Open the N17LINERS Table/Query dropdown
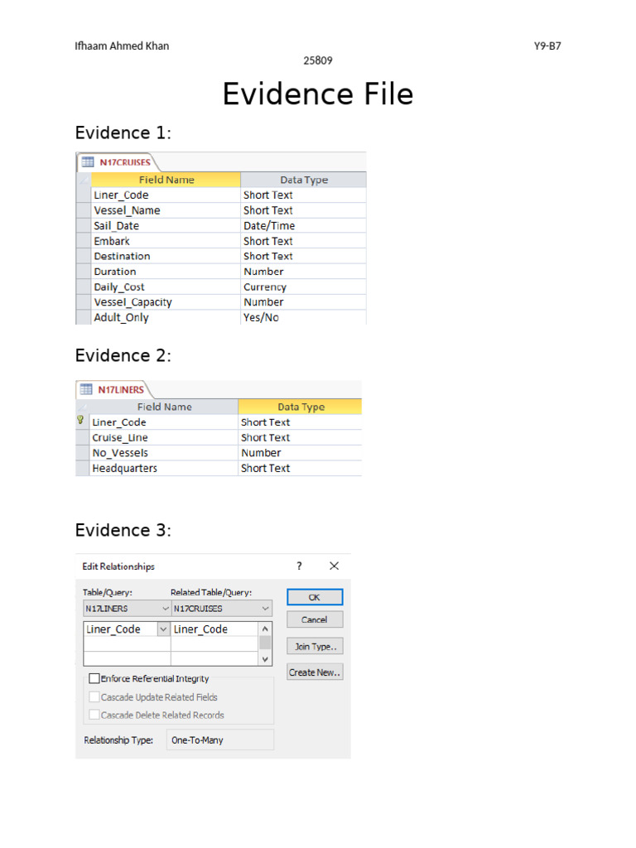 tap(166, 609)
